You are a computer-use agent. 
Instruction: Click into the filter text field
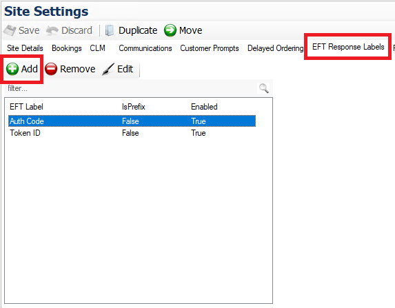pyautogui.click(x=131, y=88)
